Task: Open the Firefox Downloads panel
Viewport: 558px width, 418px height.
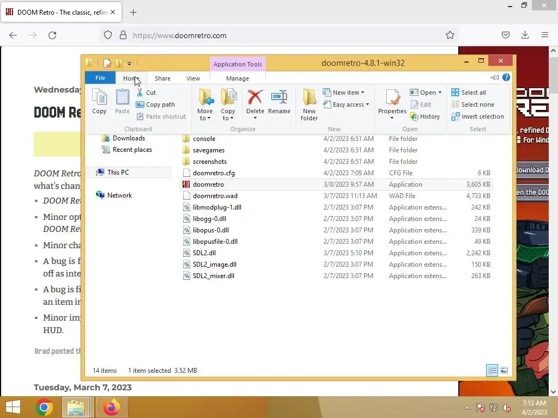Action: (x=525, y=35)
